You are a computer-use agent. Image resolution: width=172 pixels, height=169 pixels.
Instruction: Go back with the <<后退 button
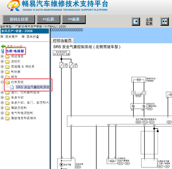[49, 19]
